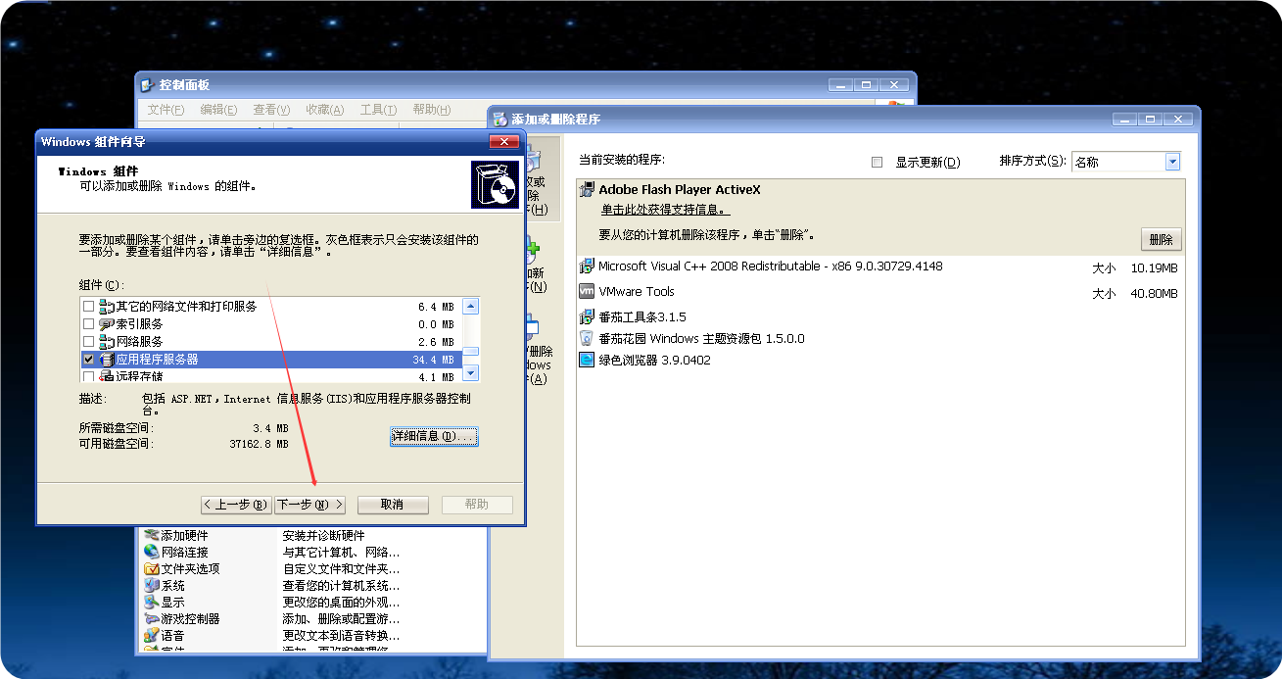Click 游戏控制器 label in Control Panel
This screenshot has width=1282, height=679.
pyautogui.click(x=190, y=618)
